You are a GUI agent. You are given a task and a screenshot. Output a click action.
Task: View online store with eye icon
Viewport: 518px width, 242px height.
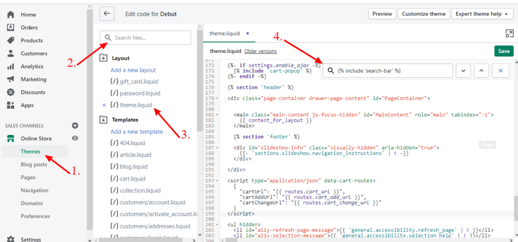click(75, 138)
